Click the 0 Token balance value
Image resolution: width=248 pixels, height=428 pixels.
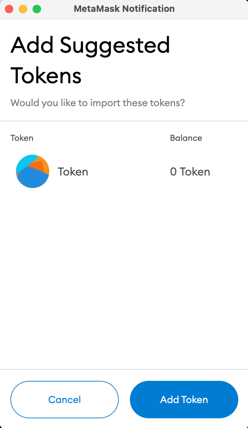[190, 171]
